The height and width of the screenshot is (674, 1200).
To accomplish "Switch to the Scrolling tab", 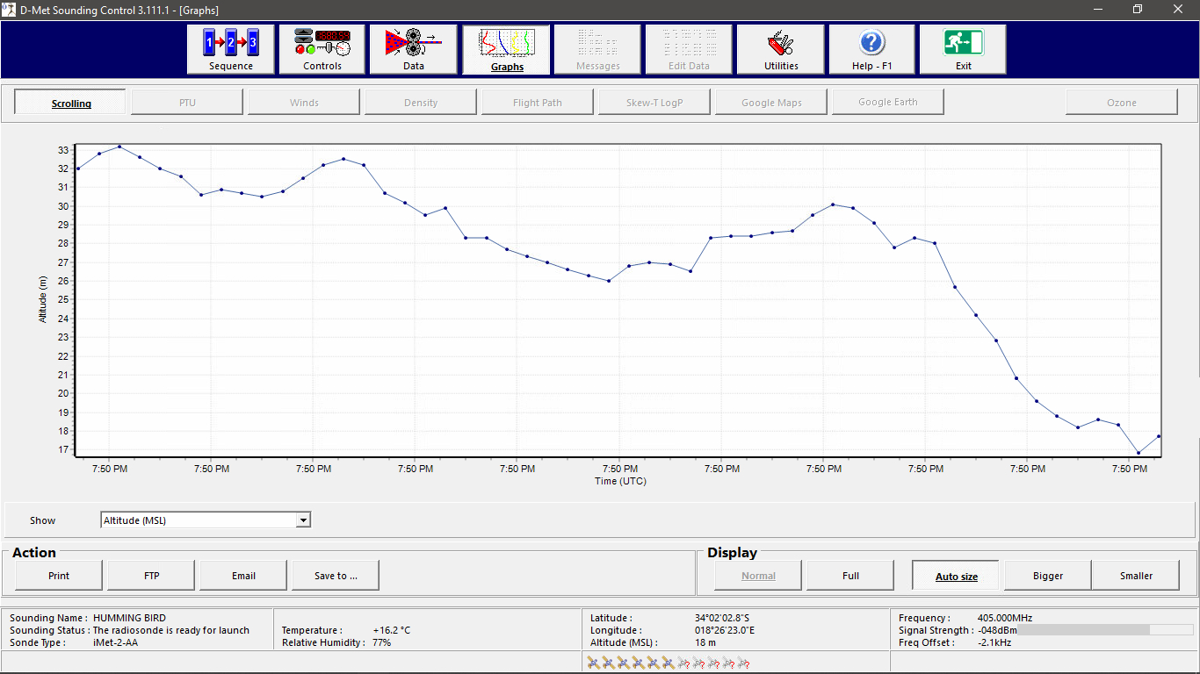I will pyautogui.click(x=71, y=103).
